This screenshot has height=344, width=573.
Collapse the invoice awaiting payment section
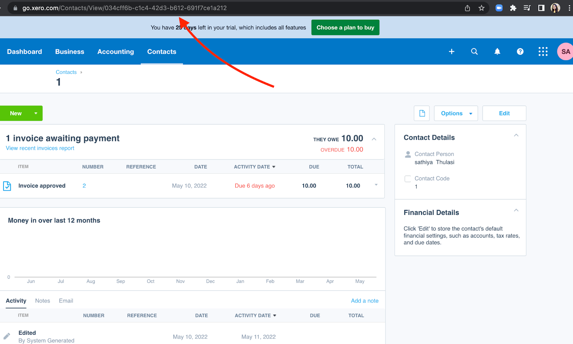374,139
